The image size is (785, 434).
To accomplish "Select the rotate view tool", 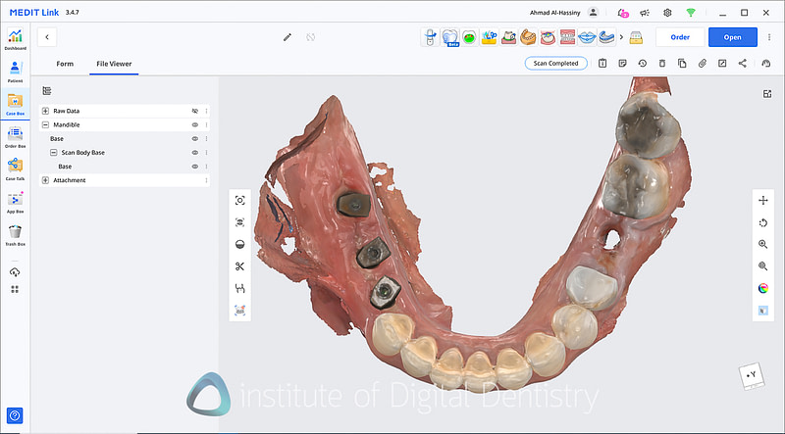I will (x=763, y=222).
